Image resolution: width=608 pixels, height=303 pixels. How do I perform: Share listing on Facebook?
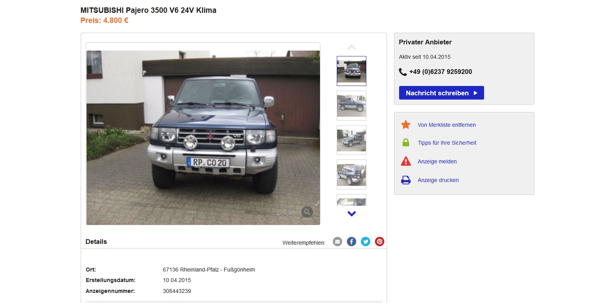352,242
